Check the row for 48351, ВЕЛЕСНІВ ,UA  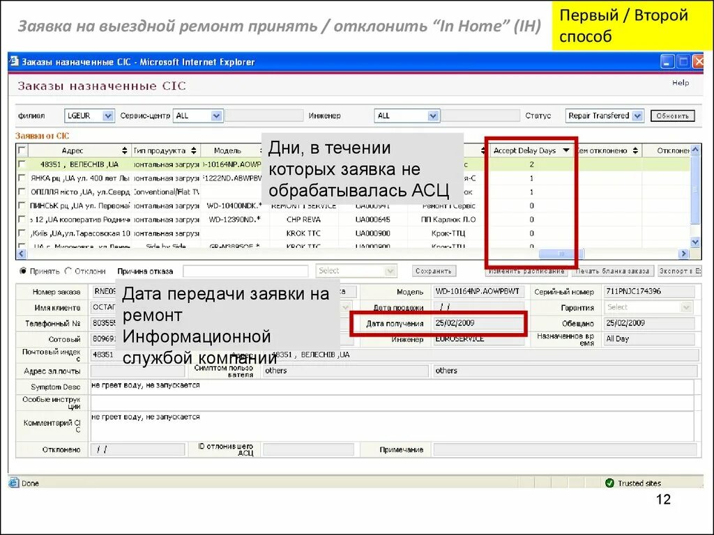click(x=22, y=164)
